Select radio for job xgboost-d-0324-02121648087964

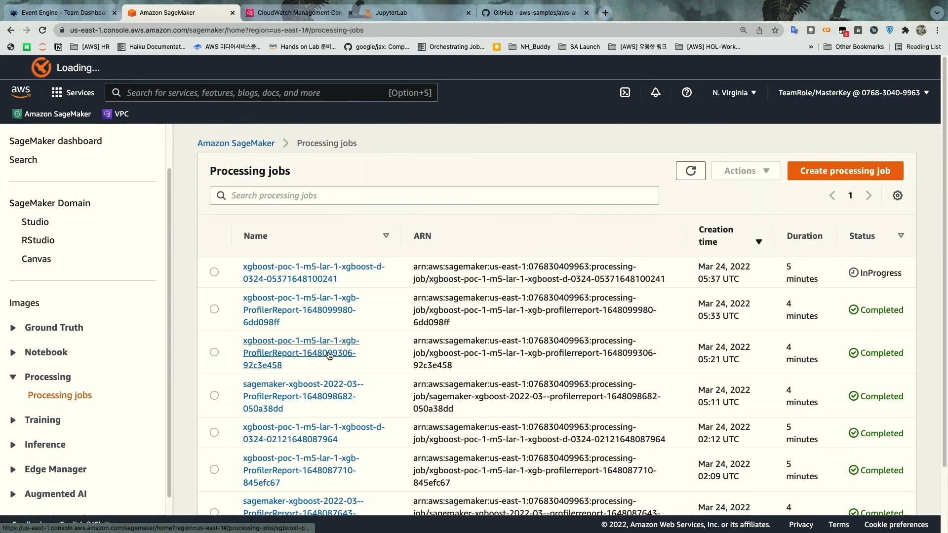pyautogui.click(x=214, y=432)
